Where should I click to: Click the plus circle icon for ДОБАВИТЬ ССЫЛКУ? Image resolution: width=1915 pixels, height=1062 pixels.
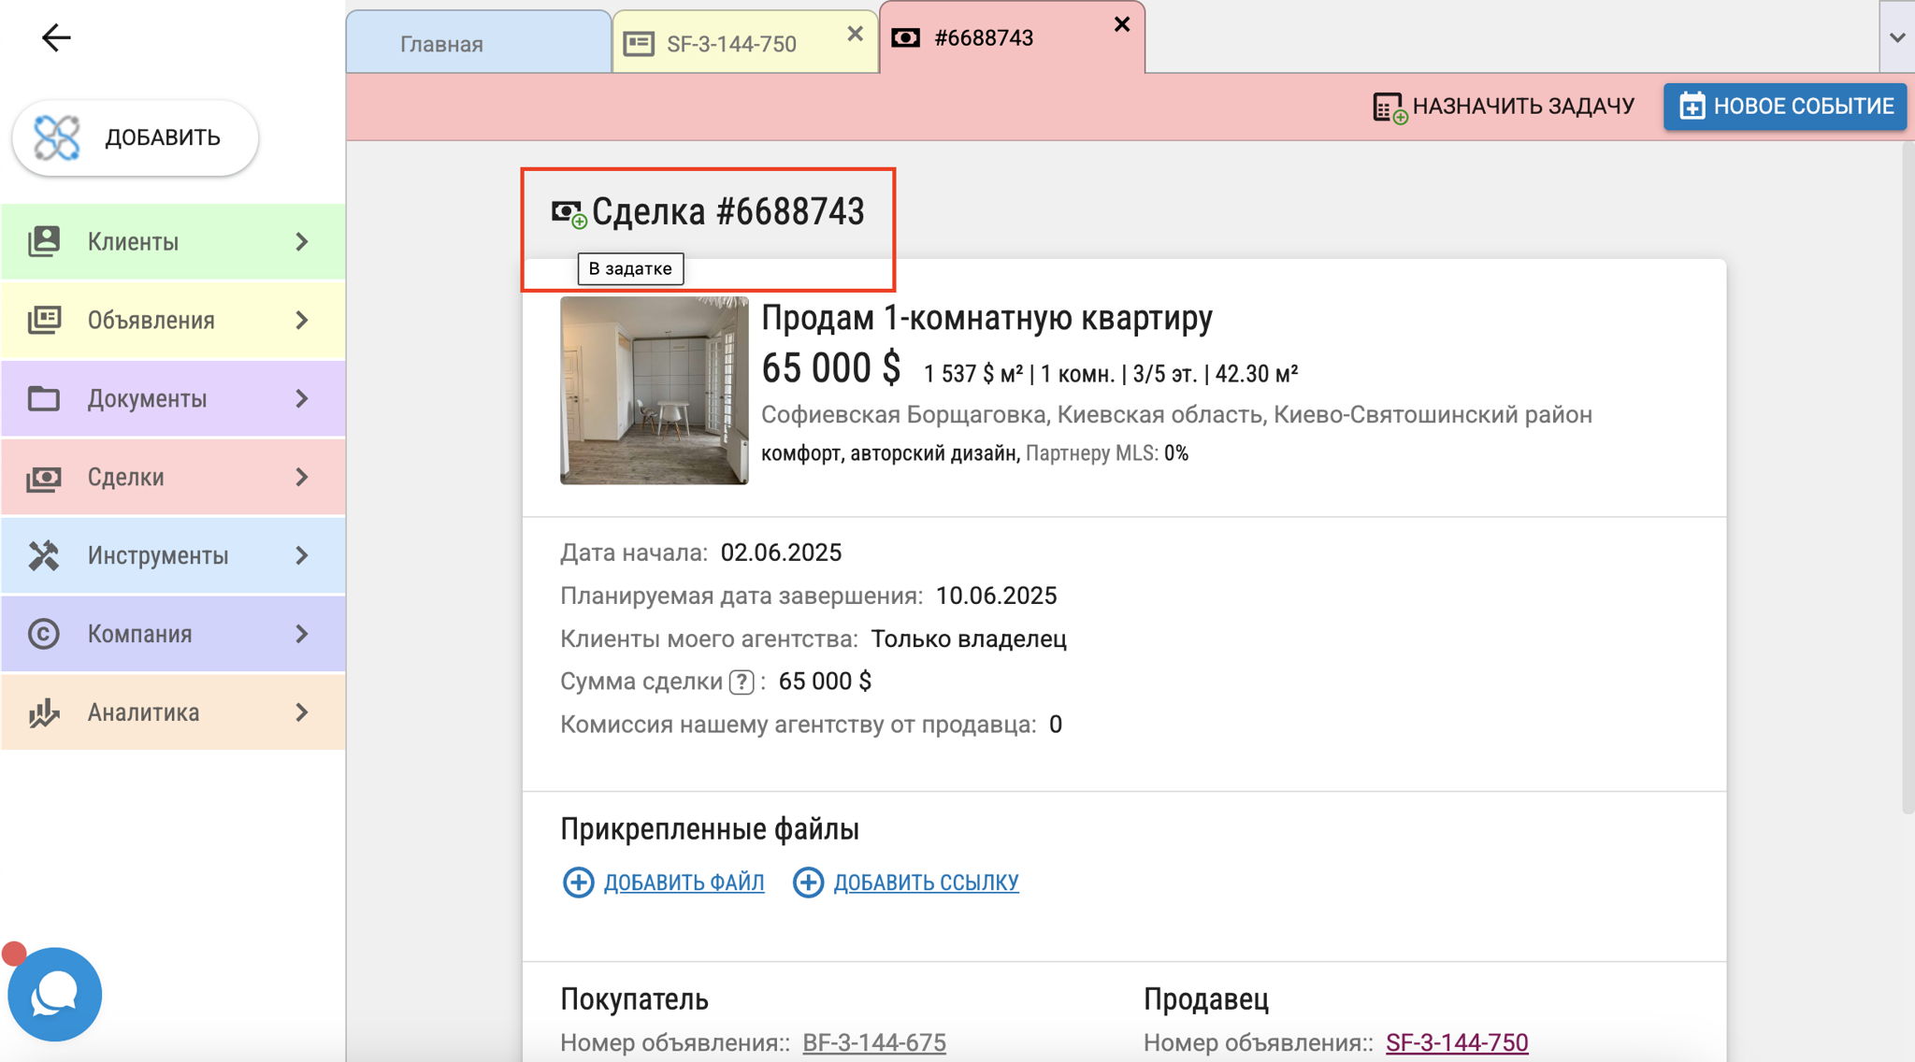[808, 883]
